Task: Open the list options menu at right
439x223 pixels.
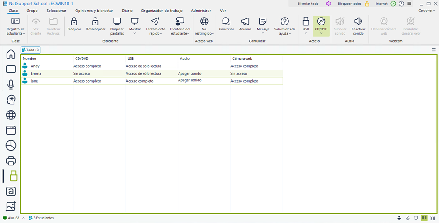Action: coord(434,50)
